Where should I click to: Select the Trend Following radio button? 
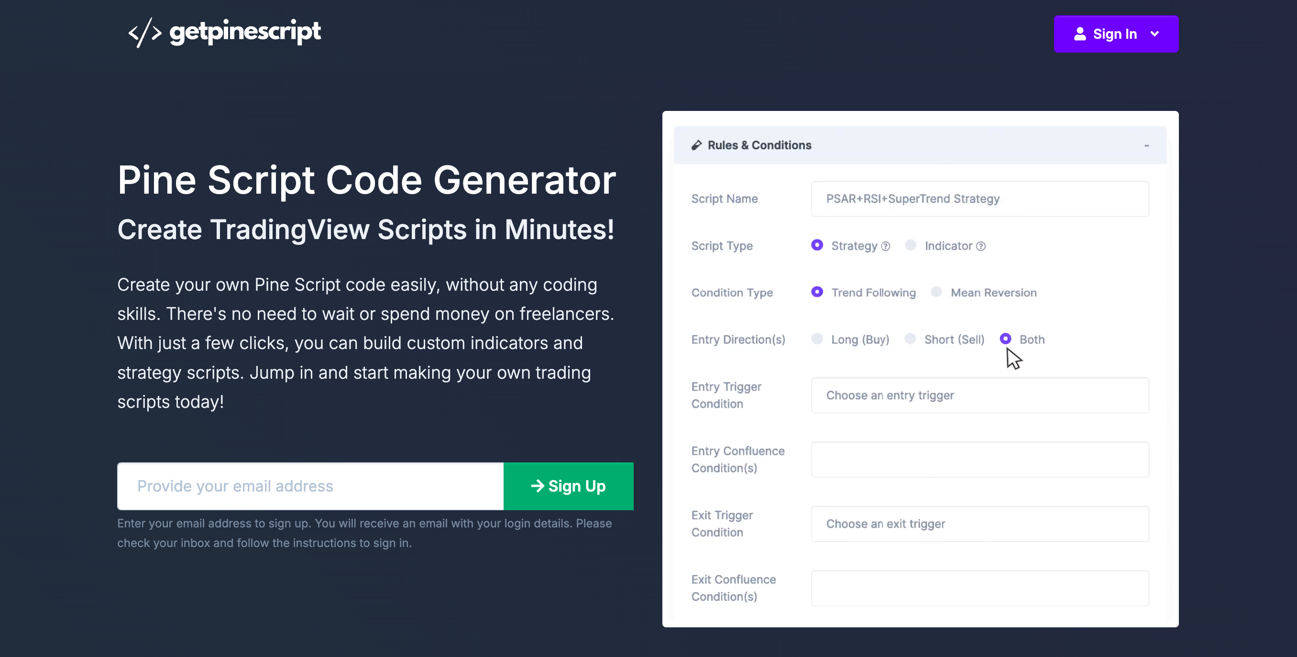tap(817, 293)
